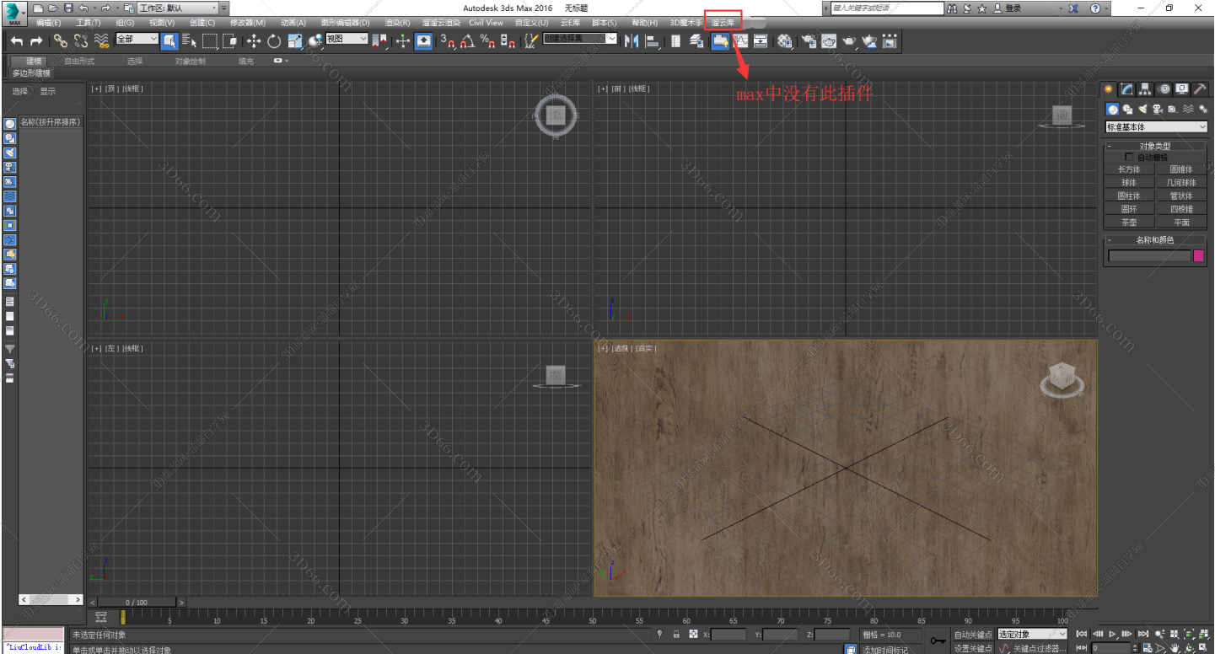Create a 长方体 box primitive

pyautogui.click(x=1129, y=169)
